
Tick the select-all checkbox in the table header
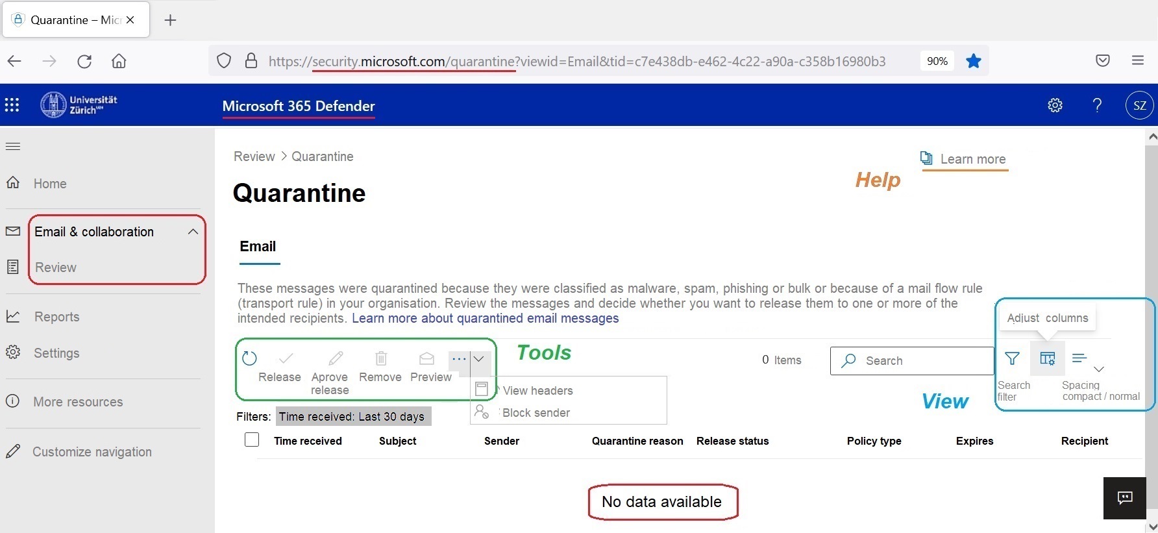(x=252, y=440)
